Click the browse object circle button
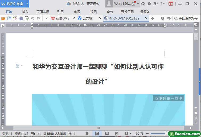The width and height of the screenshot is (201, 137). pyautogui.click(x=196, y=118)
